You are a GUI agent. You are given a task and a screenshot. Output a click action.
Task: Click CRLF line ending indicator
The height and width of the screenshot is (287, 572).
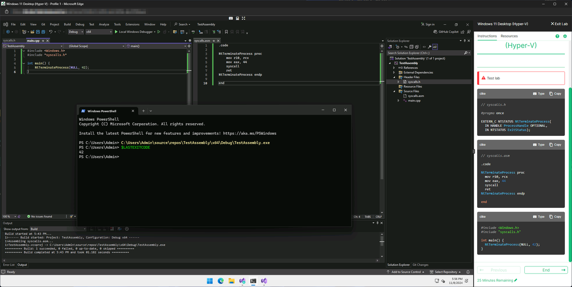379,216
